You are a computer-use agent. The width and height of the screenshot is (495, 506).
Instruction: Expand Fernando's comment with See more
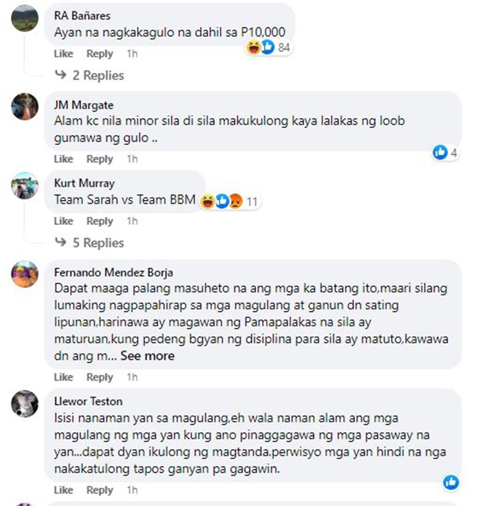pos(148,356)
